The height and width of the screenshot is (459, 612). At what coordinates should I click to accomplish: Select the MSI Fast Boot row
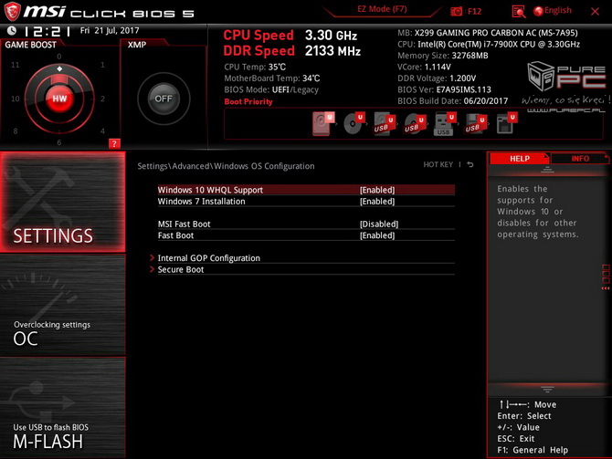coord(306,224)
